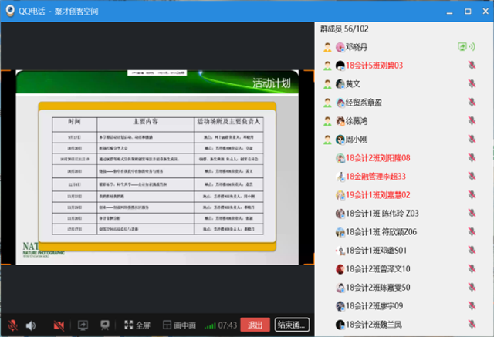
Task: Select member 经贸系章盈 in the list
Action: pos(374,102)
